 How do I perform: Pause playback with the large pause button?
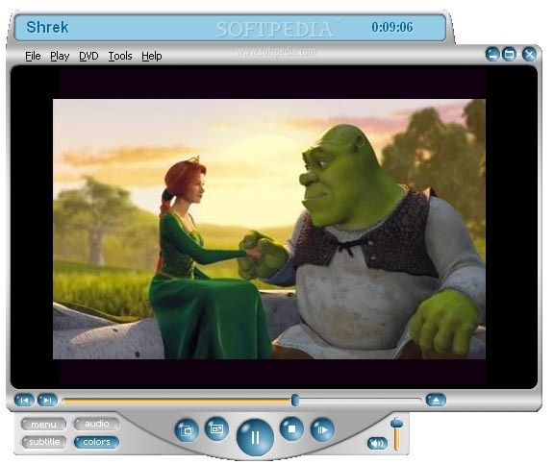coord(255,437)
